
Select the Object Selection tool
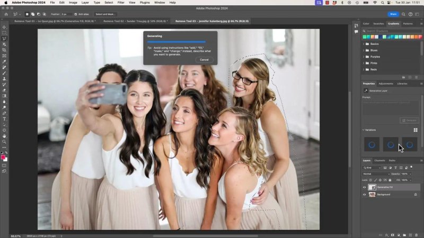[x=4, y=44]
